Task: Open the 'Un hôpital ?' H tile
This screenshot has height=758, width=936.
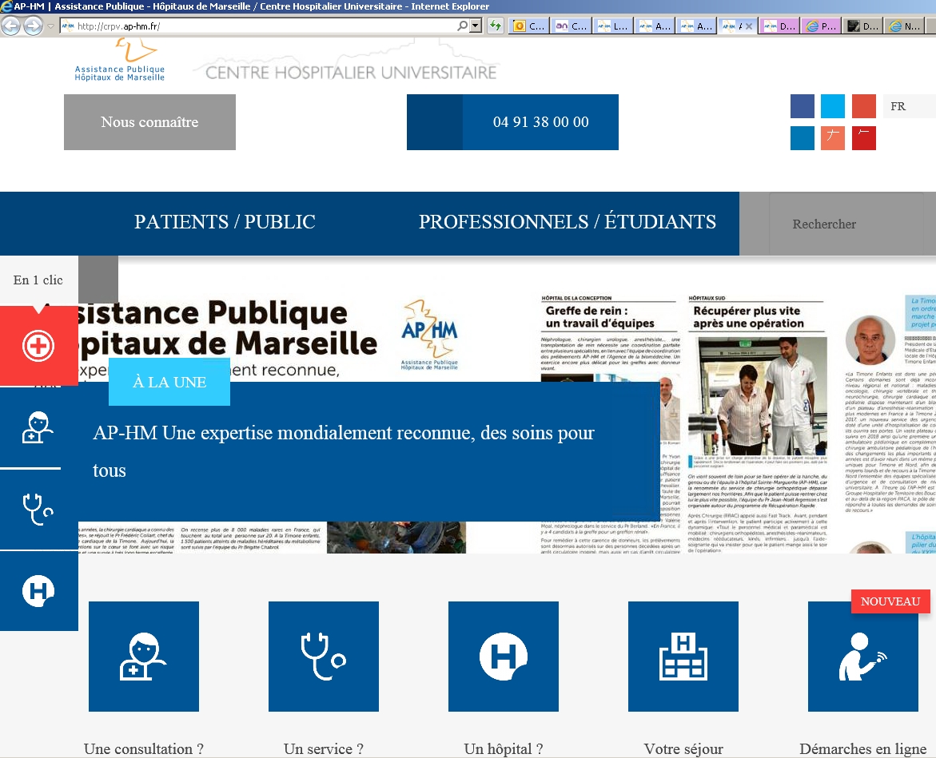Action: [504, 656]
